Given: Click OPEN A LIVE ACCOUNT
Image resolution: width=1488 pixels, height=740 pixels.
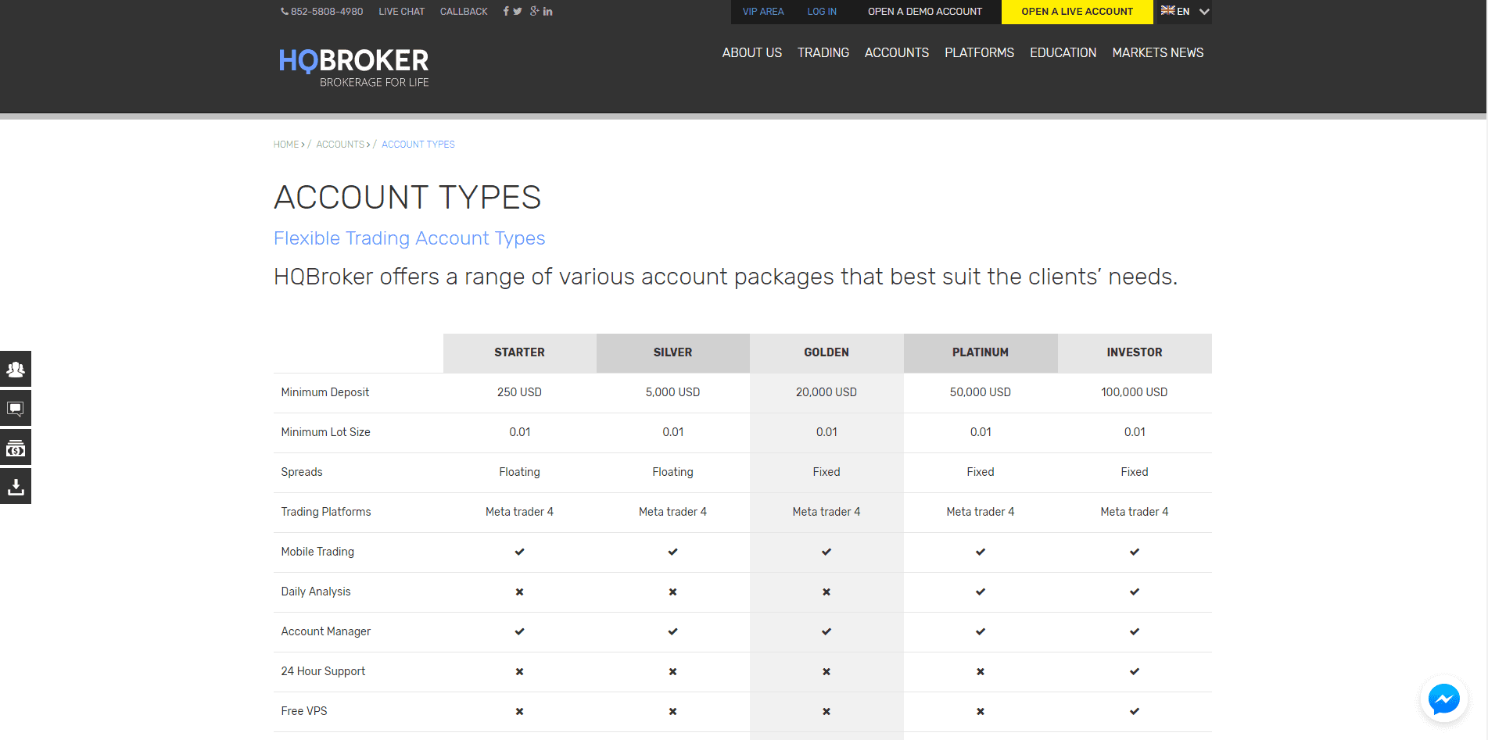Looking at the screenshot, I should (x=1077, y=11).
